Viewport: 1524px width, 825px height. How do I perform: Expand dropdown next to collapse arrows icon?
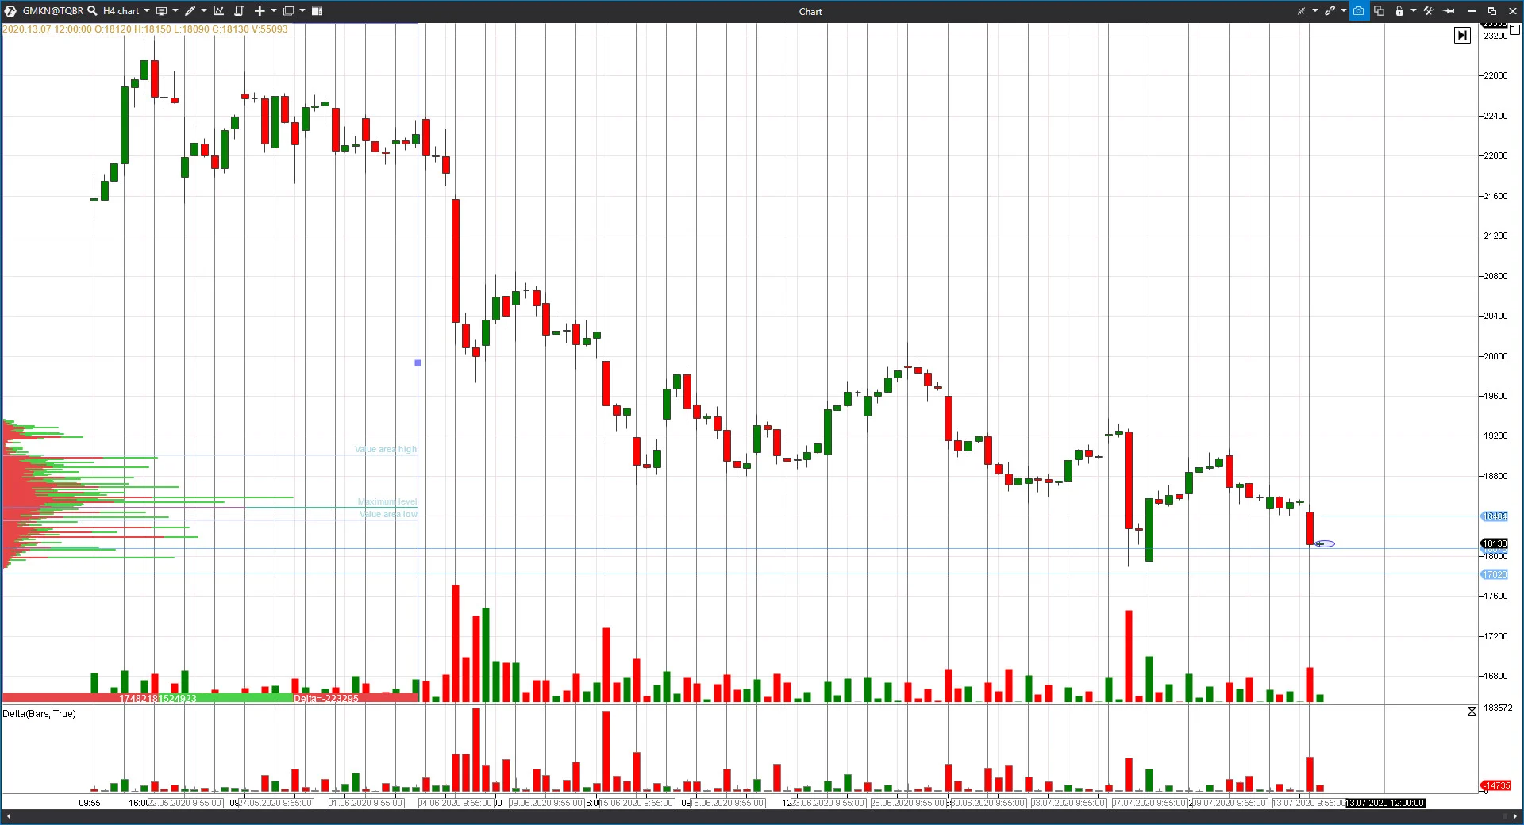coord(1315,11)
